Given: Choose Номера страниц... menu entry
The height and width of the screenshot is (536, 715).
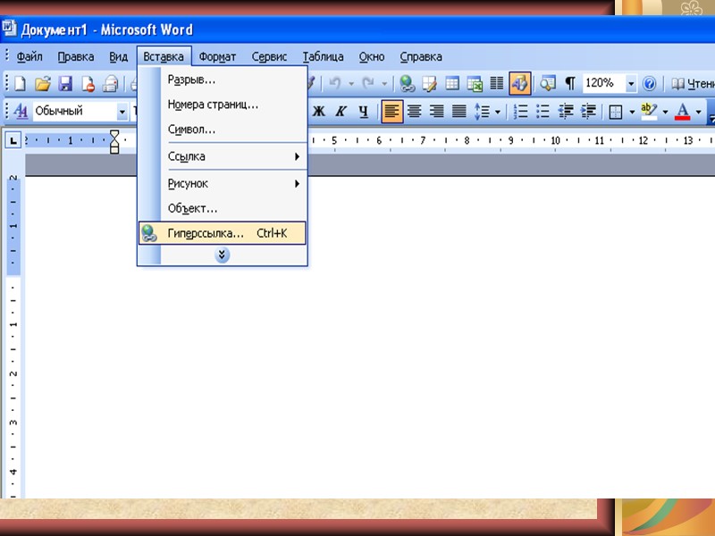Looking at the screenshot, I should click(223, 105).
